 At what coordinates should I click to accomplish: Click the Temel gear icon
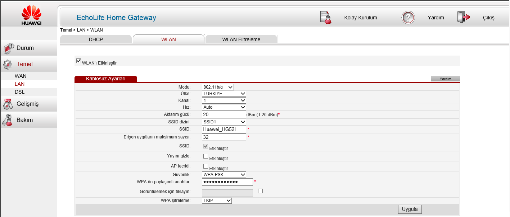point(8,64)
